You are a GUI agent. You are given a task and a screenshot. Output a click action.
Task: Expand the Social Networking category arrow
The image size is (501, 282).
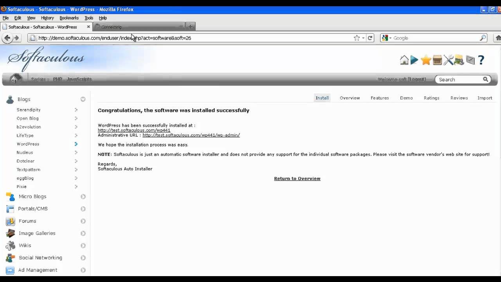(x=83, y=258)
